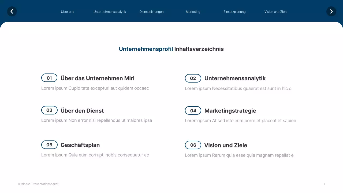Screen dimensions: 343x193
Task: Open the "Dienstleistungen" navigation item
Action: (151, 12)
